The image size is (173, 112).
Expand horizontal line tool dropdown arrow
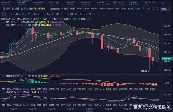(13, 14)
